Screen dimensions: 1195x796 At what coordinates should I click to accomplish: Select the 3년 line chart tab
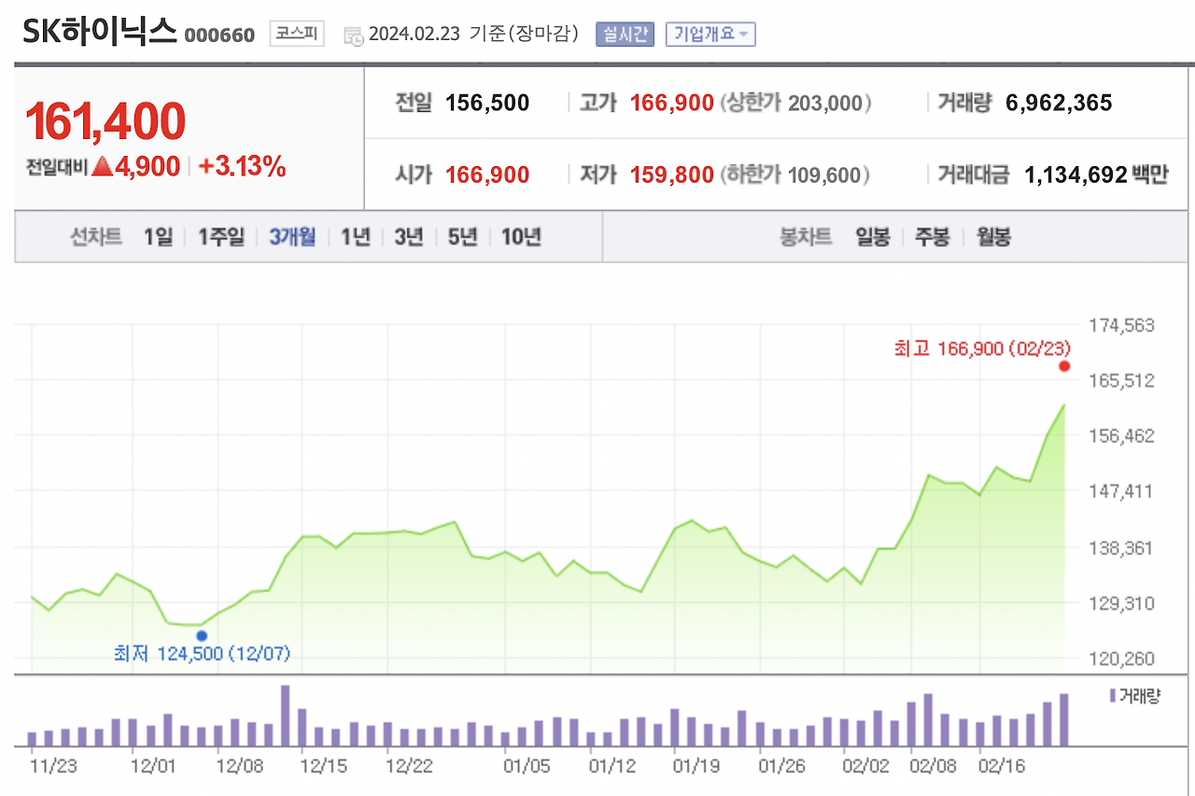pyautogui.click(x=409, y=237)
